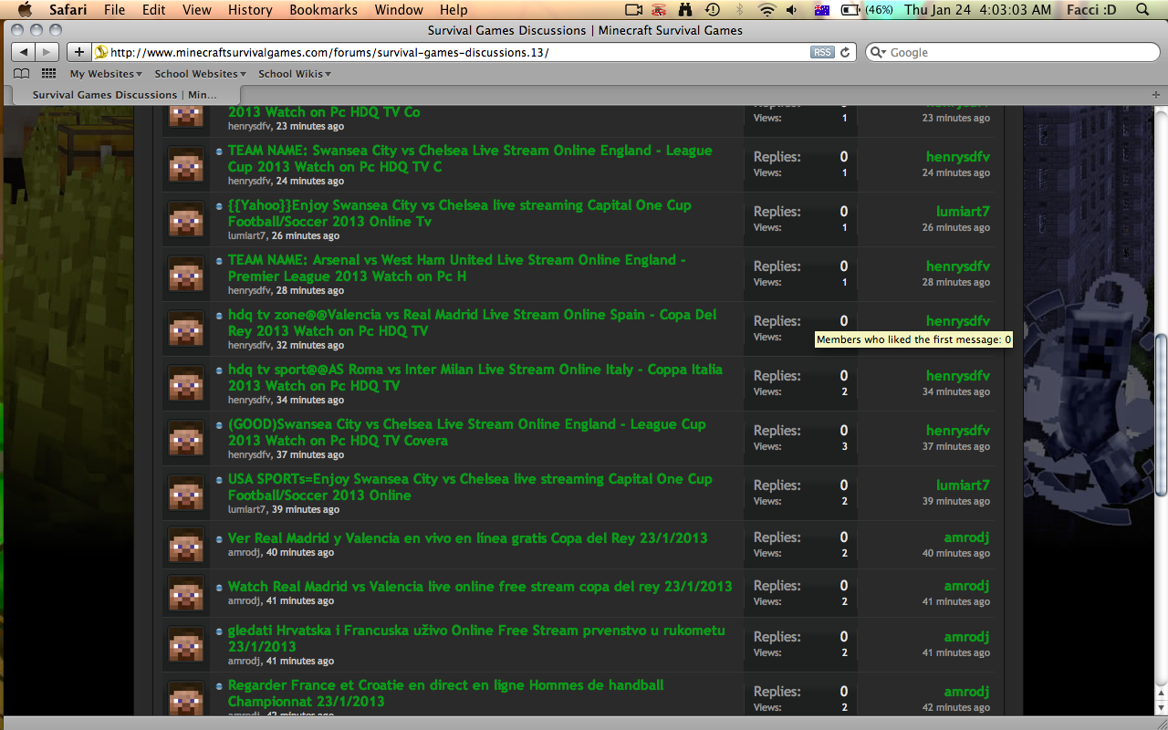Open the (GOOD)Swansea City vs Chelsea thread
Screen dimensions: 1168x730
tap(466, 432)
